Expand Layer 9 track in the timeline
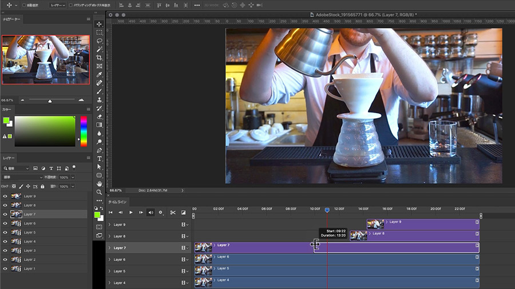 tap(109, 224)
